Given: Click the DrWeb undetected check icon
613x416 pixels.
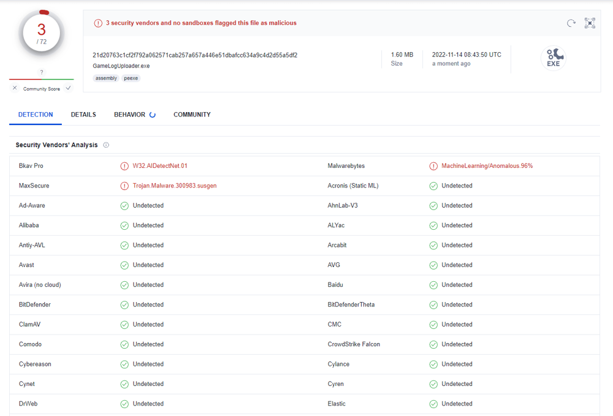Looking at the screenshot, I should coord(124,404).
